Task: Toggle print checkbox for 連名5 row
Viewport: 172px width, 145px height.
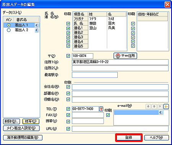Action: point(68,46)
